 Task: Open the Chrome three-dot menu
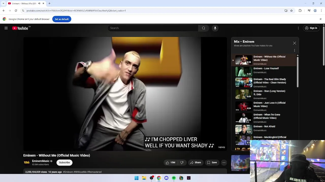click(321, 11)
